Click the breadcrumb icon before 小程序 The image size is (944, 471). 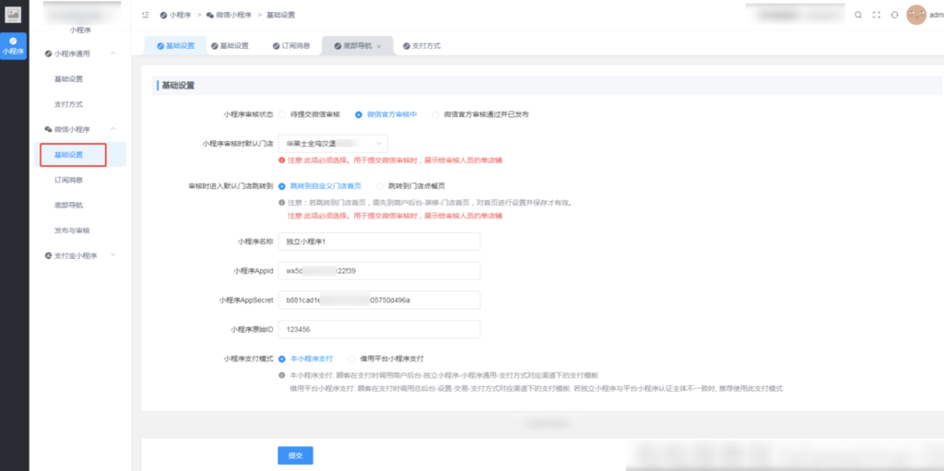[164, 15]
